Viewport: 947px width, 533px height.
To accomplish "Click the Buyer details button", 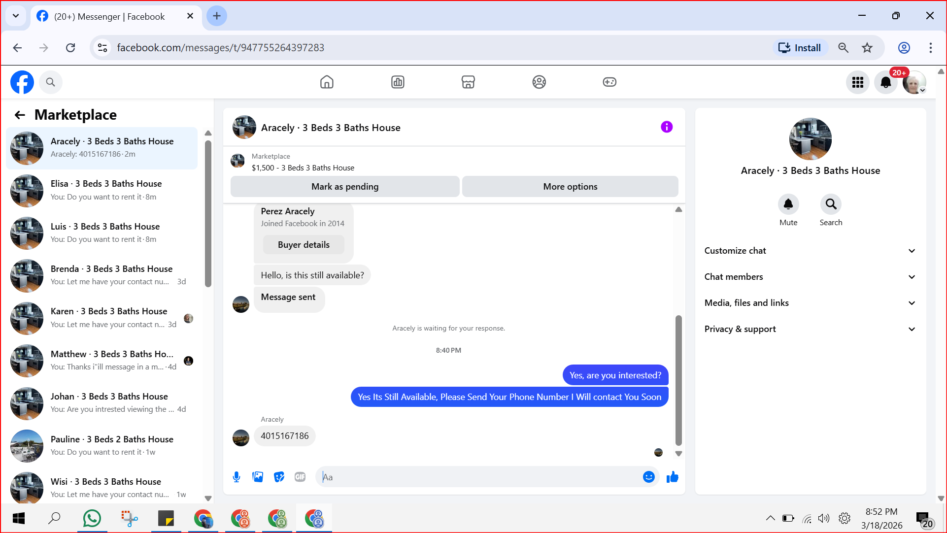I will (x=304, y=245).
